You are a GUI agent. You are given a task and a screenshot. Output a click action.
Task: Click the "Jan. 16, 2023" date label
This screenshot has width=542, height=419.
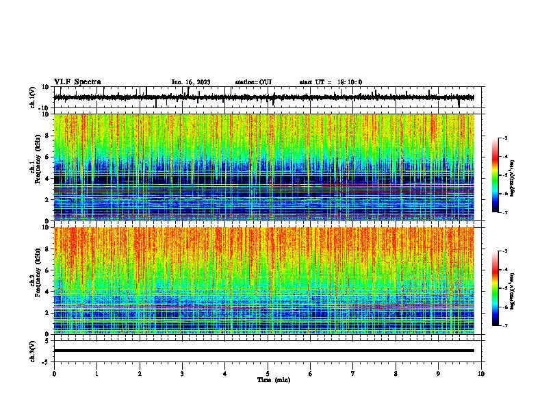(191, 82)
